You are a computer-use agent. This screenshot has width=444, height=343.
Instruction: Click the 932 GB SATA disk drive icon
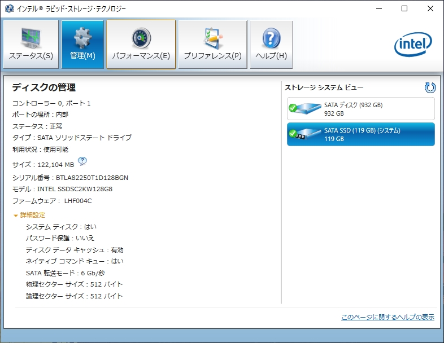(x=304, y=108)
